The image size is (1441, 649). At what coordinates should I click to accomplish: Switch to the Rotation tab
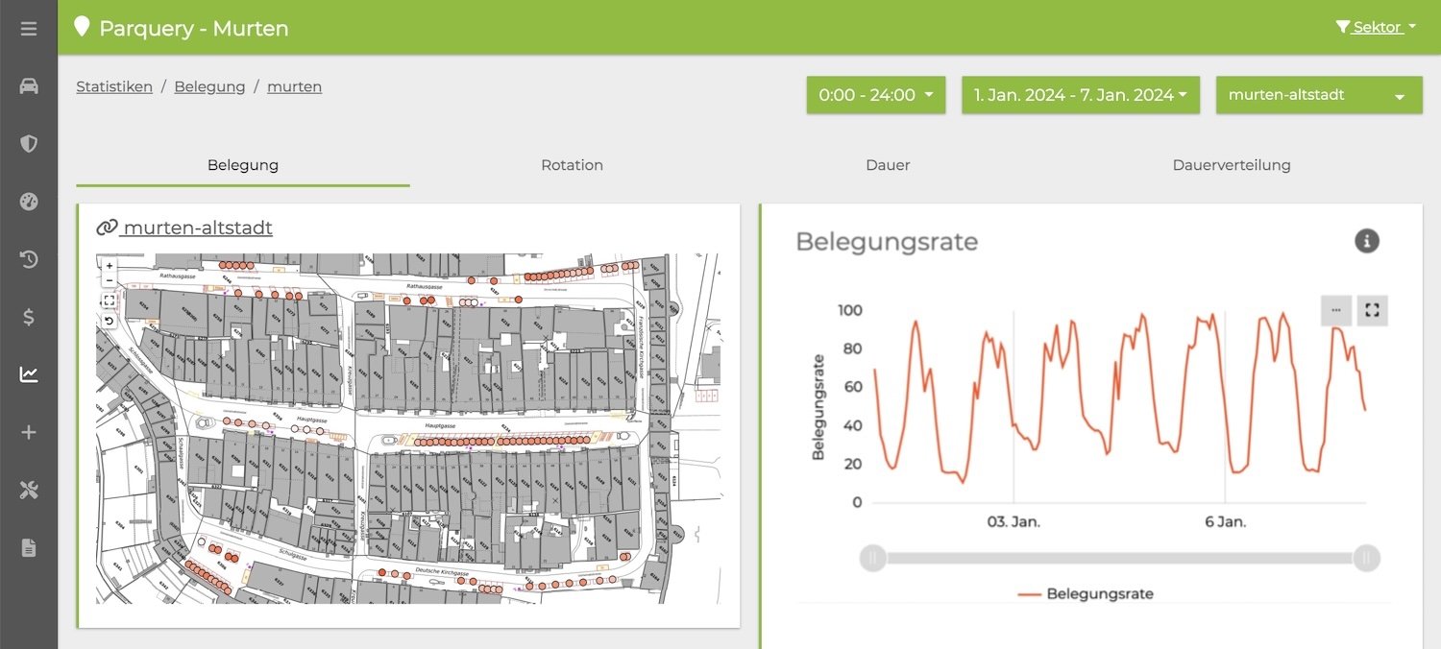pyautogui.click(x=572, y=165)
